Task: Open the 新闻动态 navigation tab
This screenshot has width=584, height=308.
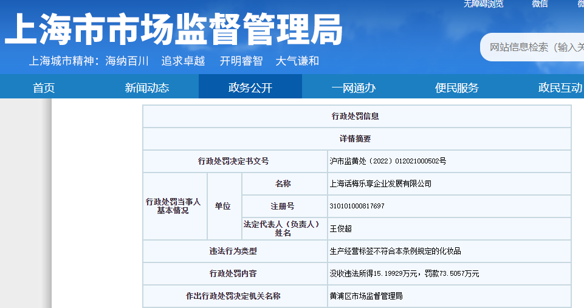Action: click(x=146, y=87)
